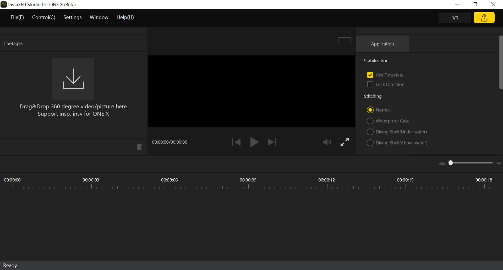Choose Diving Shell(Above water) option

click(x=370, y=143)
